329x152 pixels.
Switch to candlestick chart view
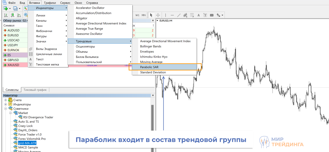click(x=13, y=15)
